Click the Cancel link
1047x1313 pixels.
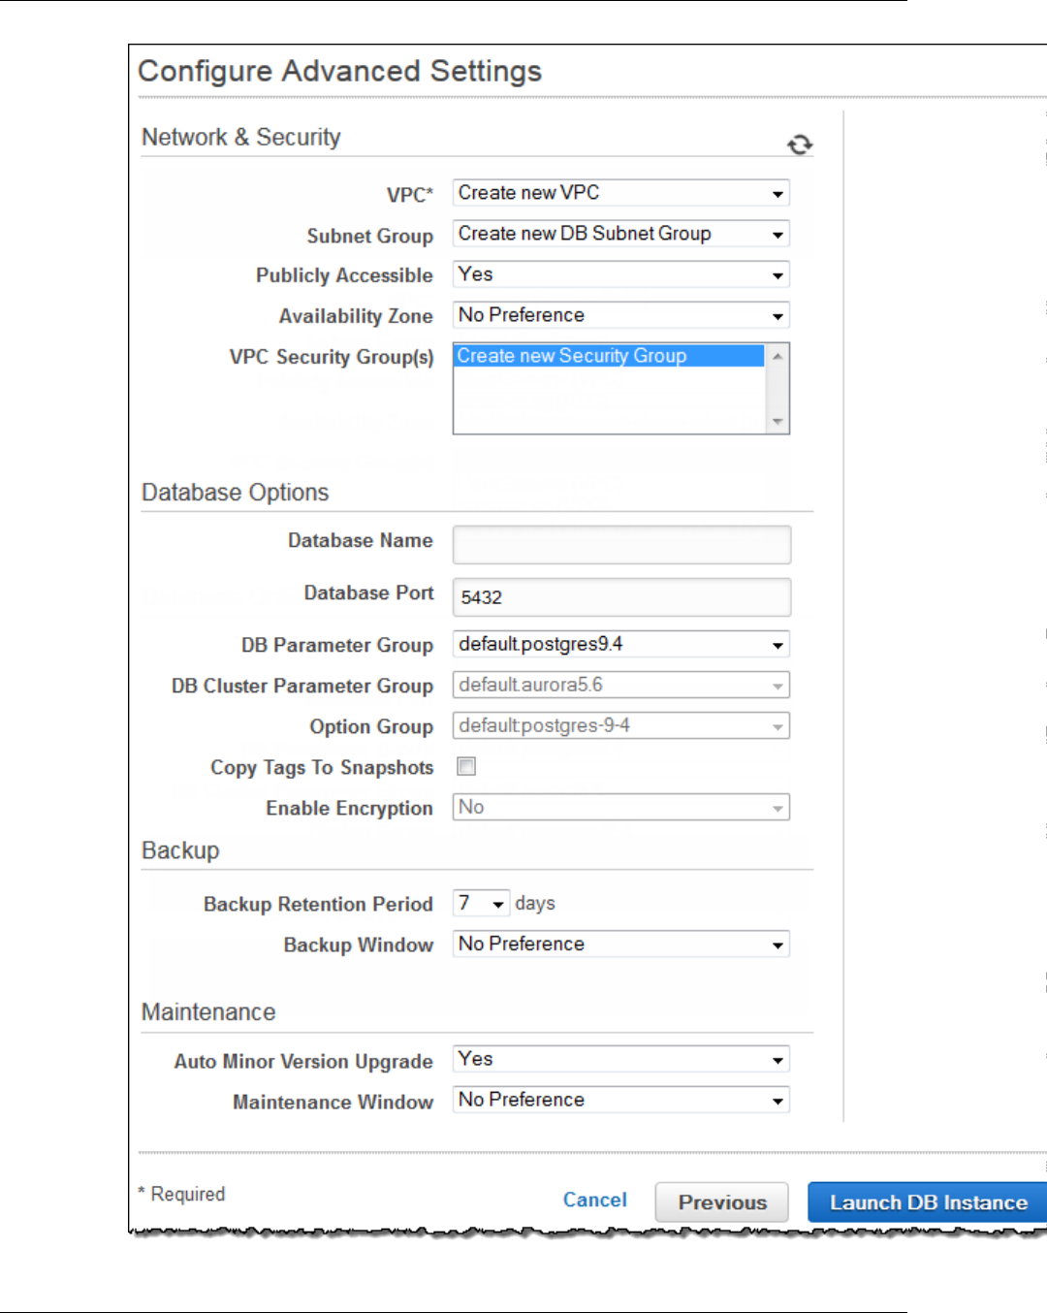coord(594,1201)
